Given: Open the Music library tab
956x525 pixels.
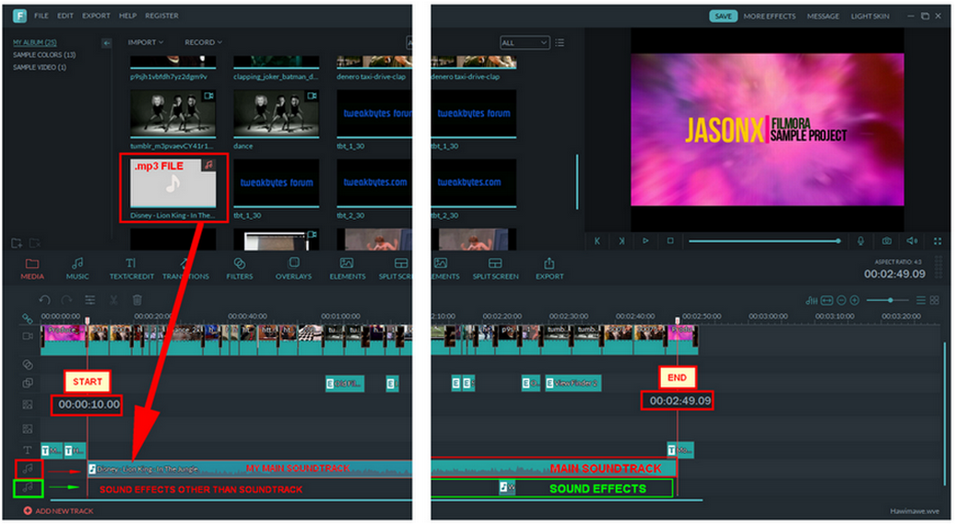Looking at the screenshot, I should point(77,268).
